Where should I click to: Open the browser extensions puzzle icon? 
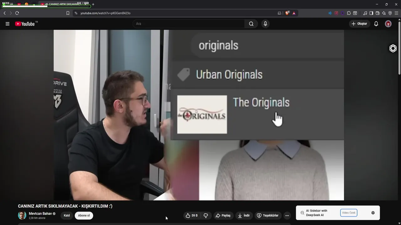[x=349, y=13]
